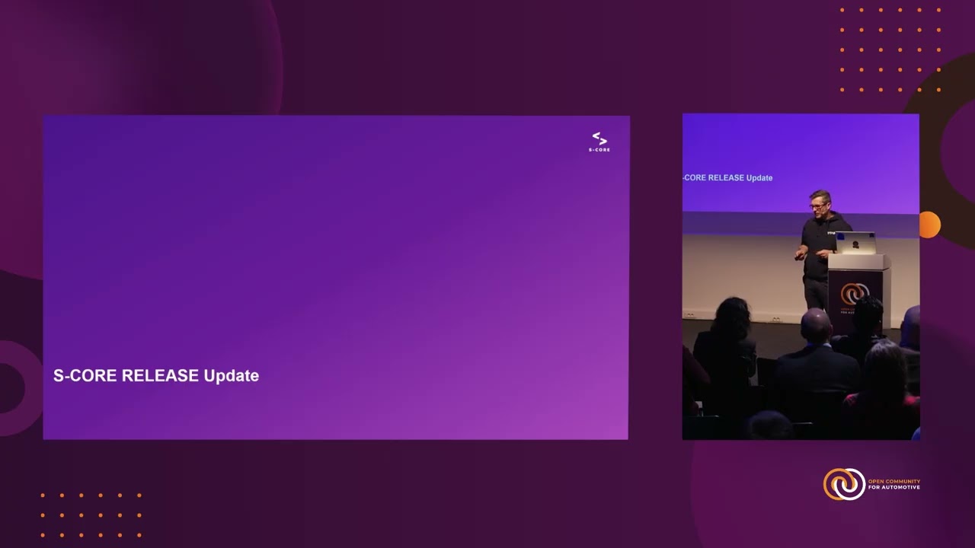Click the projected "-CORE RELEASE Update" text in video
Screen dimensions: 975x548
pyautogui.click(x=727, y=177)
